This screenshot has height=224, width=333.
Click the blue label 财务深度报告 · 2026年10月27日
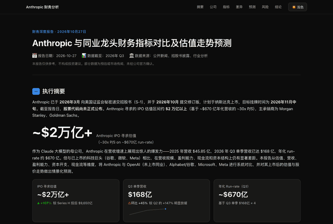click(x=59, y=32)
